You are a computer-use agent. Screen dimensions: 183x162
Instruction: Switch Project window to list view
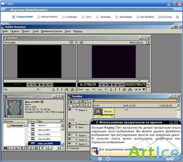(42, 148)
